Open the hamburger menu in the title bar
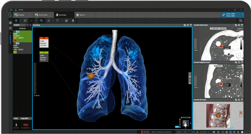 (x=11, y=10)
